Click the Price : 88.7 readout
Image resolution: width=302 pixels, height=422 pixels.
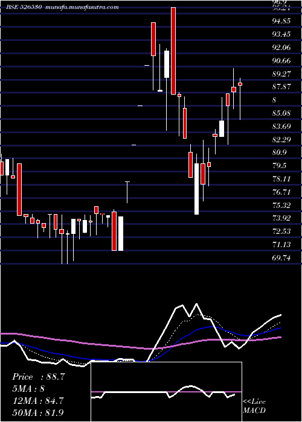39,377
